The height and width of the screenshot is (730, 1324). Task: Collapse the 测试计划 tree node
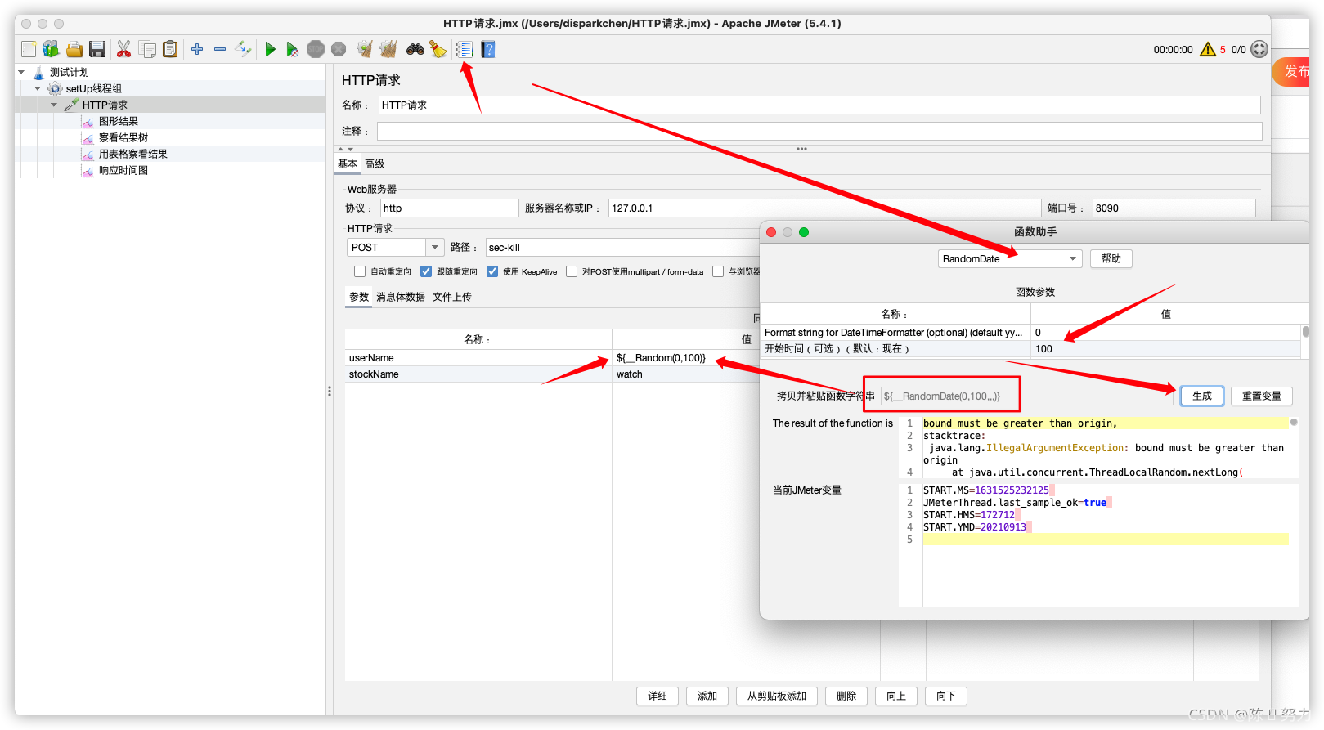(x=21, y=72)
